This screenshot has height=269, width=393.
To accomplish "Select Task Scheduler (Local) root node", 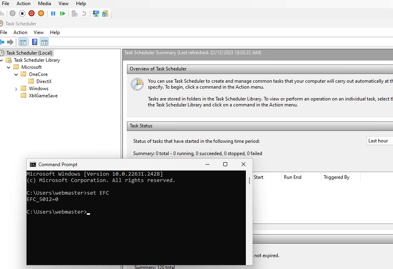I will (29, 53).
